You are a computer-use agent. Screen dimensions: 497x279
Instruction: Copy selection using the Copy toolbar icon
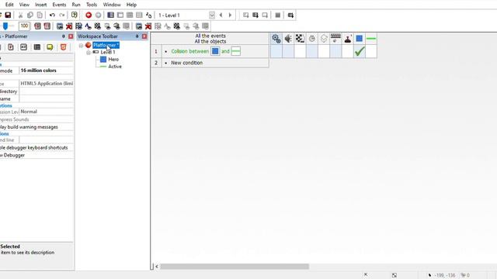click(x=30, y=15)
